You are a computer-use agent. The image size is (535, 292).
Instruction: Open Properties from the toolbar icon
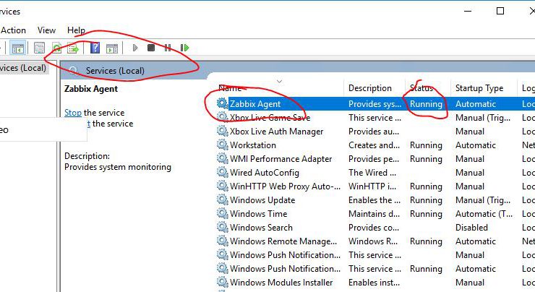(x=39, y=48)
